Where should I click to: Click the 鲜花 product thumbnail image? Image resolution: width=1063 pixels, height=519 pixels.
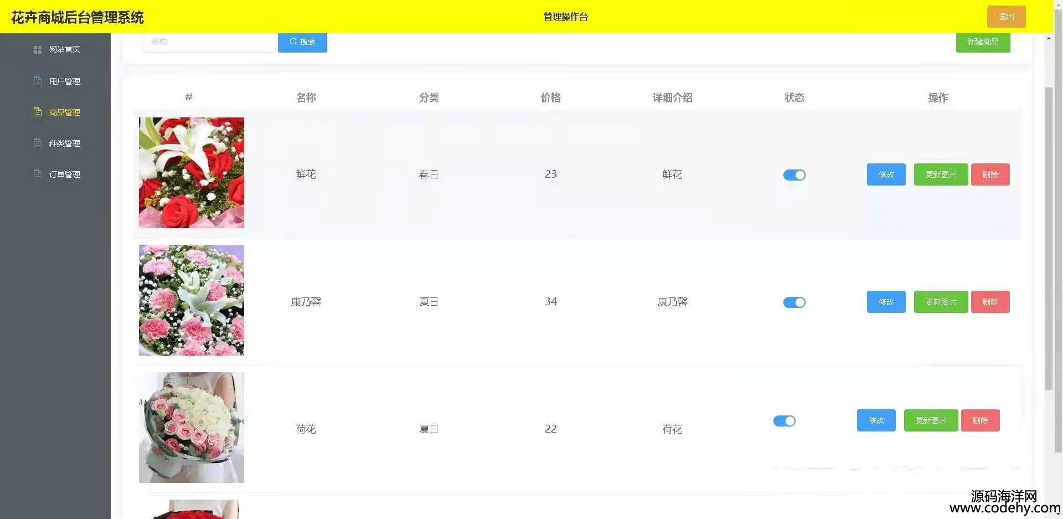click(x=191, y=173)
